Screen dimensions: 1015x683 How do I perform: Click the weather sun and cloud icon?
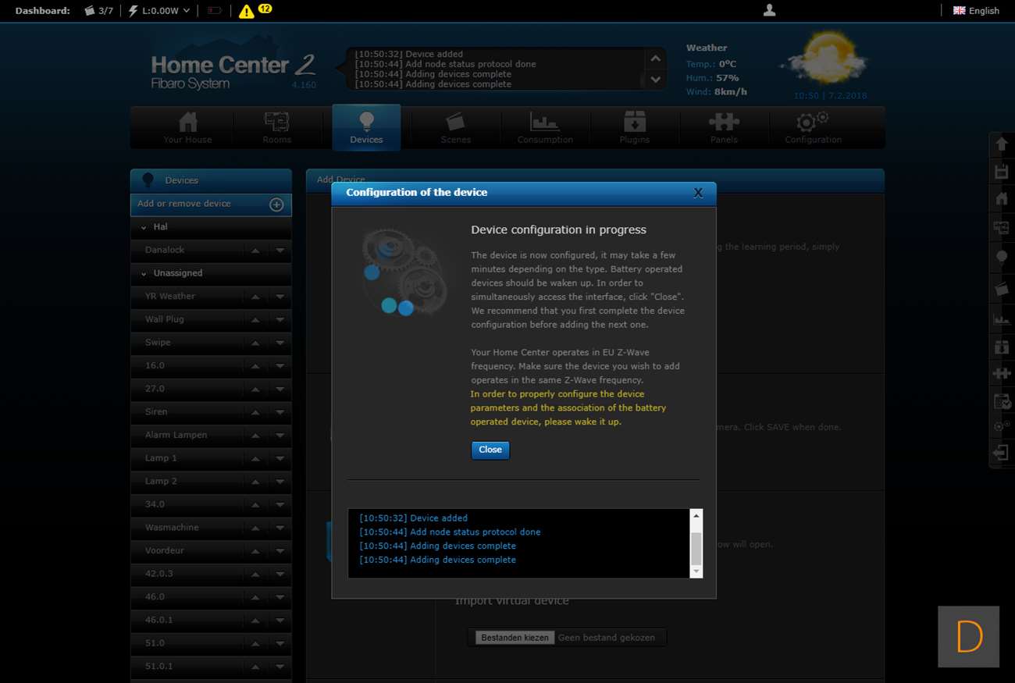pyautogui.click(x=825, y=61)
